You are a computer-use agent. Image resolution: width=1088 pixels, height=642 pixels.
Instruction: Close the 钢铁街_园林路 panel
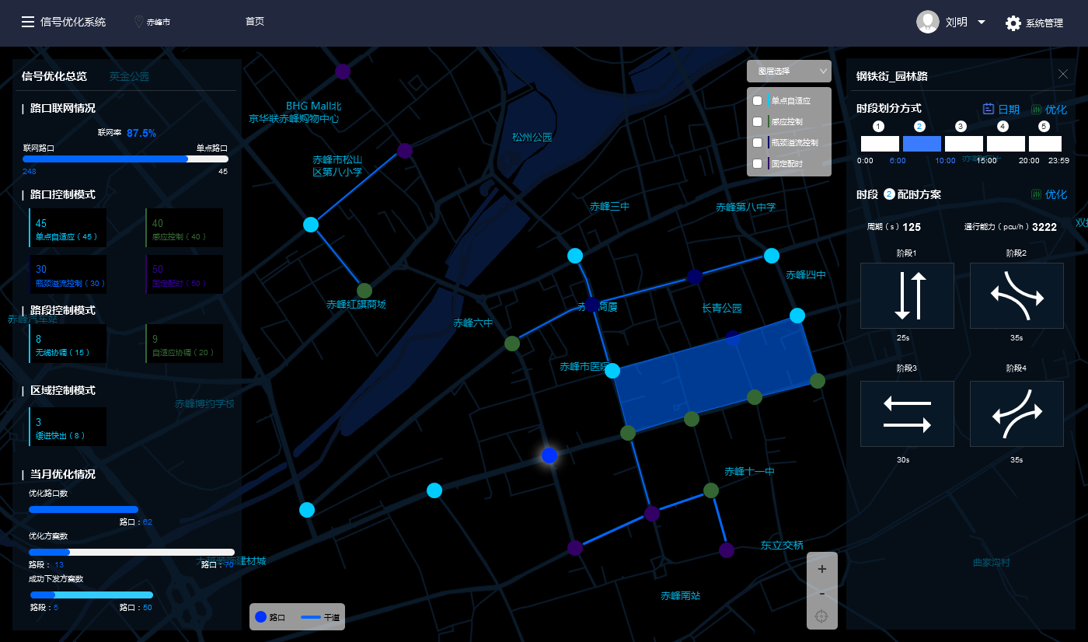point(1063,74)
